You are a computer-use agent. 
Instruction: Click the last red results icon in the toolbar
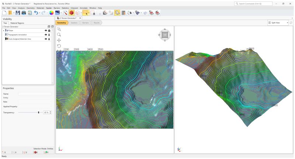[157, 13]
